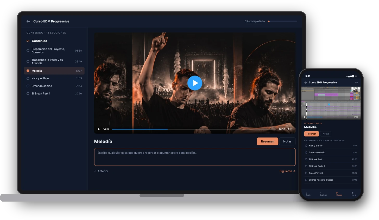
Task: Enter fullscreen in the laptop video player
Action: (291, 129)
